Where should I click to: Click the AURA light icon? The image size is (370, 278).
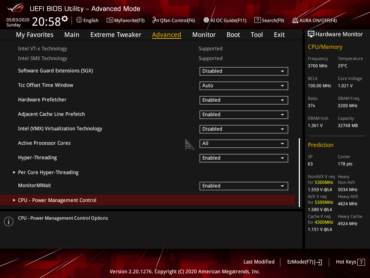(x=295, y=20)
